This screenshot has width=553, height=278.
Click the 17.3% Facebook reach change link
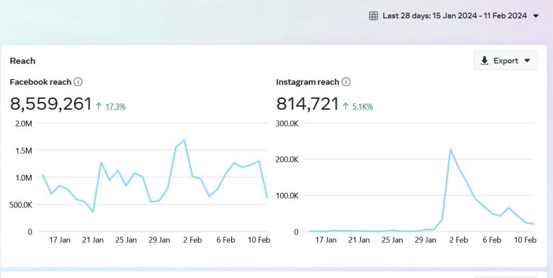[x=115, y=107]
